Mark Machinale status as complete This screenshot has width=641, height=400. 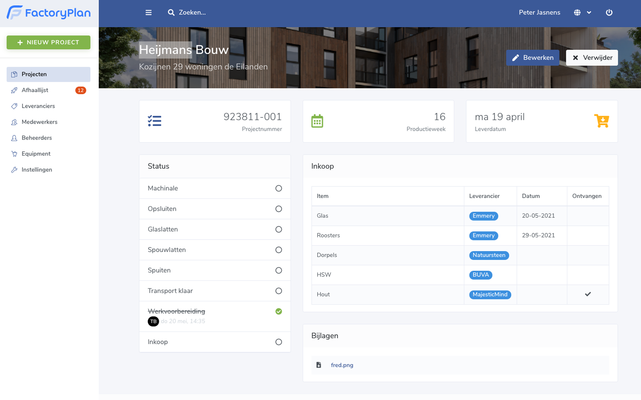pos(279,189)
